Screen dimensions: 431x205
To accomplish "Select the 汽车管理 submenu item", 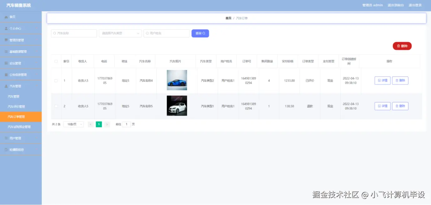I will pos(21,97).
